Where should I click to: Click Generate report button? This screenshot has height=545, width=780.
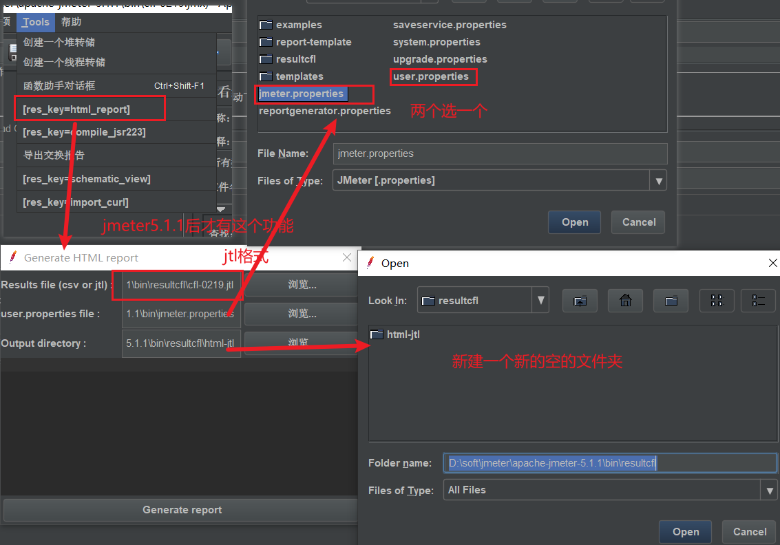tap(182, 510)
